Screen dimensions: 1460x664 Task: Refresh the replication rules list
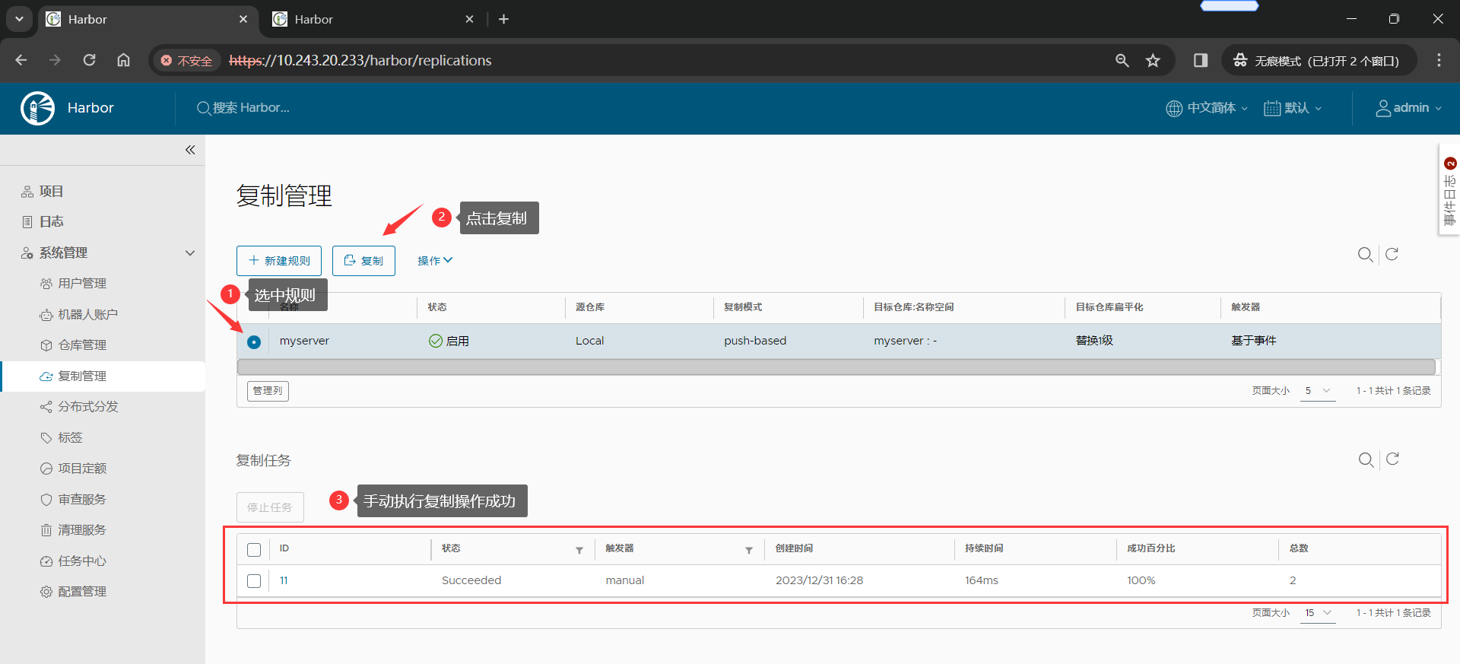point(1392,254)
